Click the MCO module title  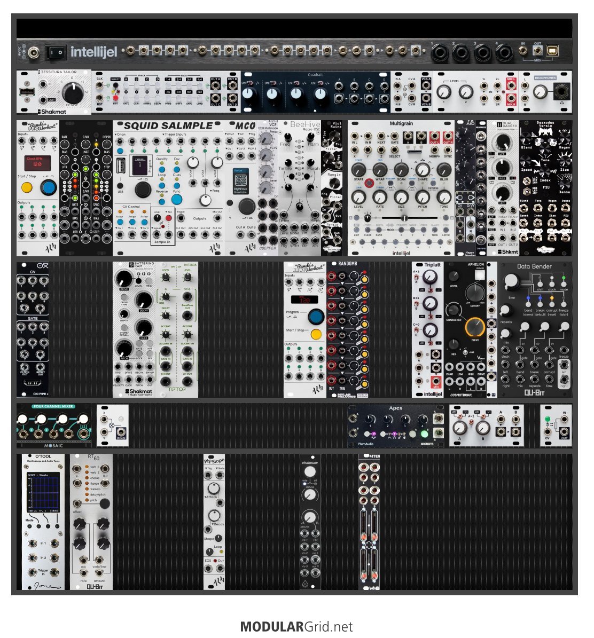pos(245,125)
